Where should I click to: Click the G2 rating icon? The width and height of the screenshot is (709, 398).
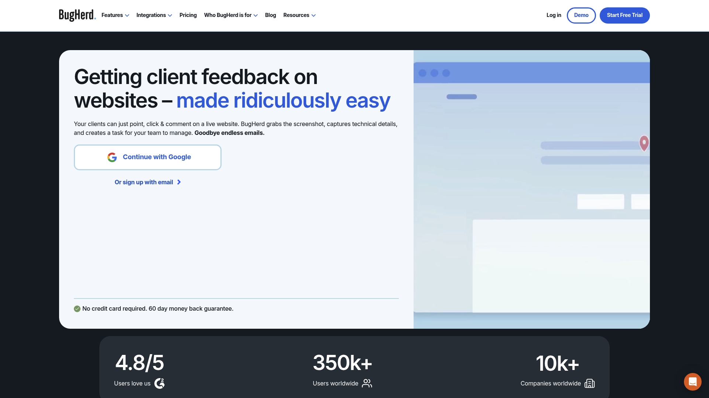tap(160, 383)
